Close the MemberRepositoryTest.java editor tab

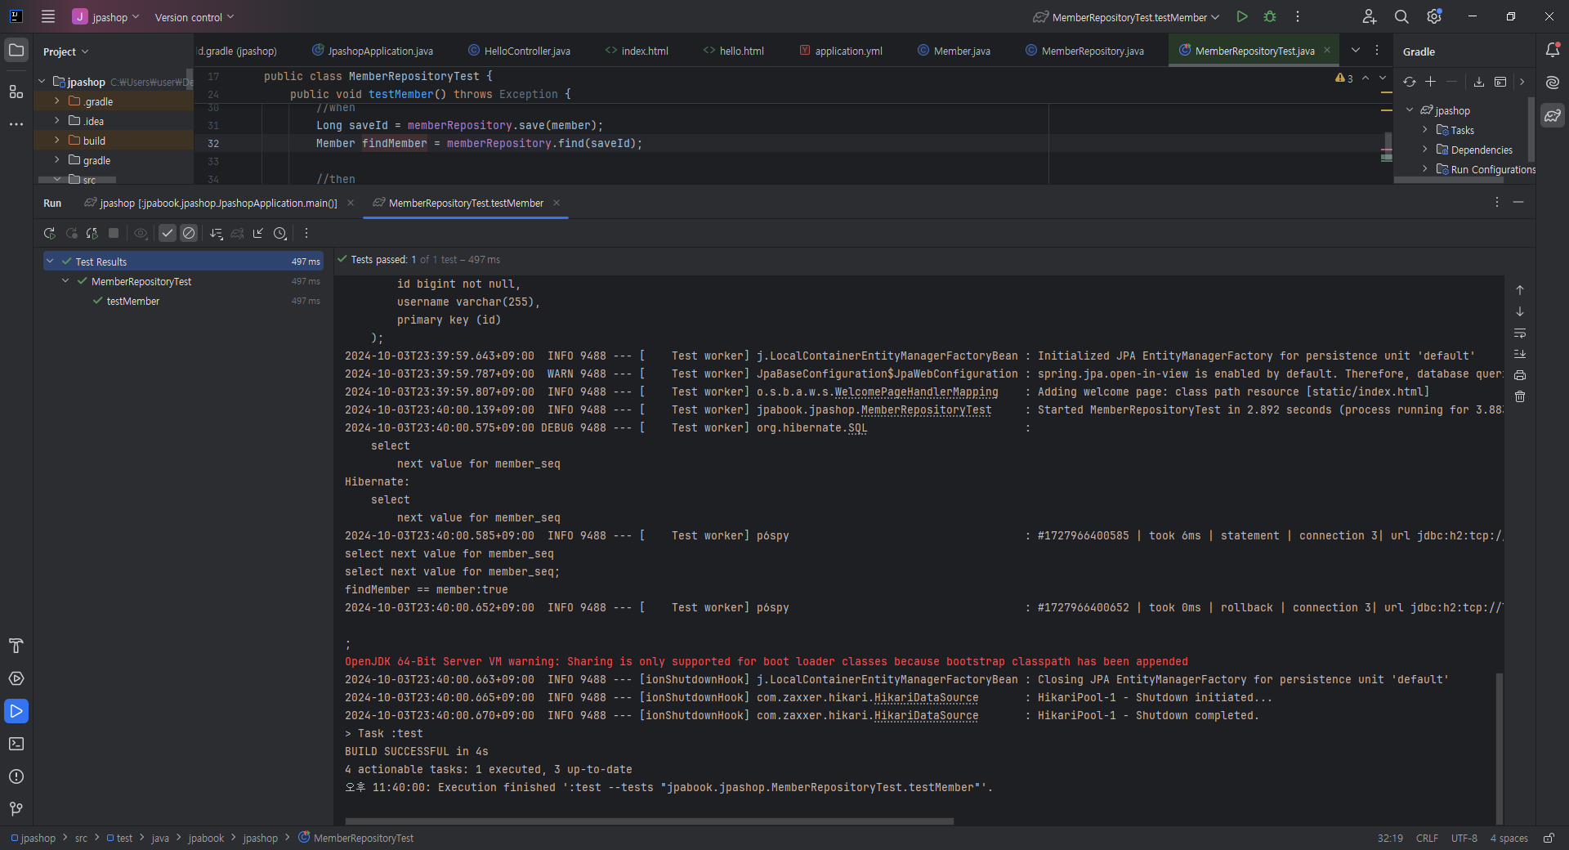pos(1327,50)
